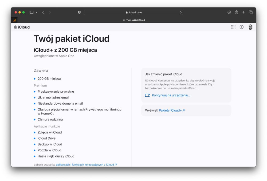Click 'Hasła i Pęk kluczy iCloud' item
The height and width of the screenshot is (181, 267).
(x=56, y=156)
